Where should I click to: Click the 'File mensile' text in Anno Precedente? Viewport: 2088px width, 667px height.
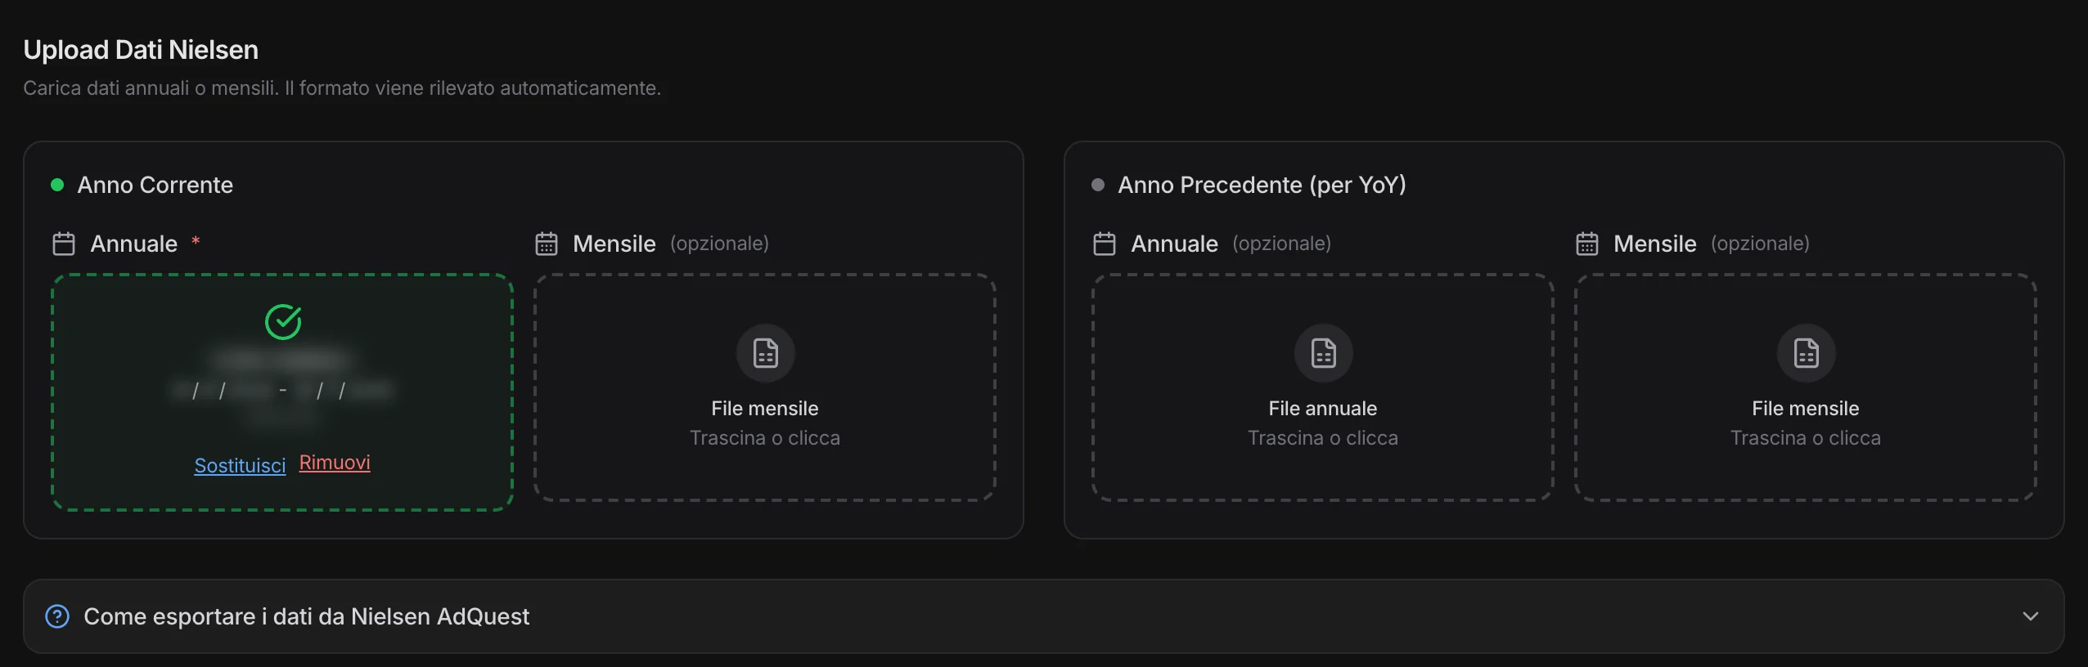(1806, 409)
